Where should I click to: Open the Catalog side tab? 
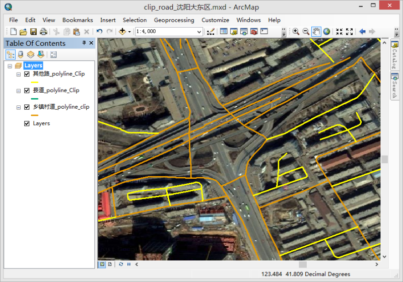pos(394,54)
